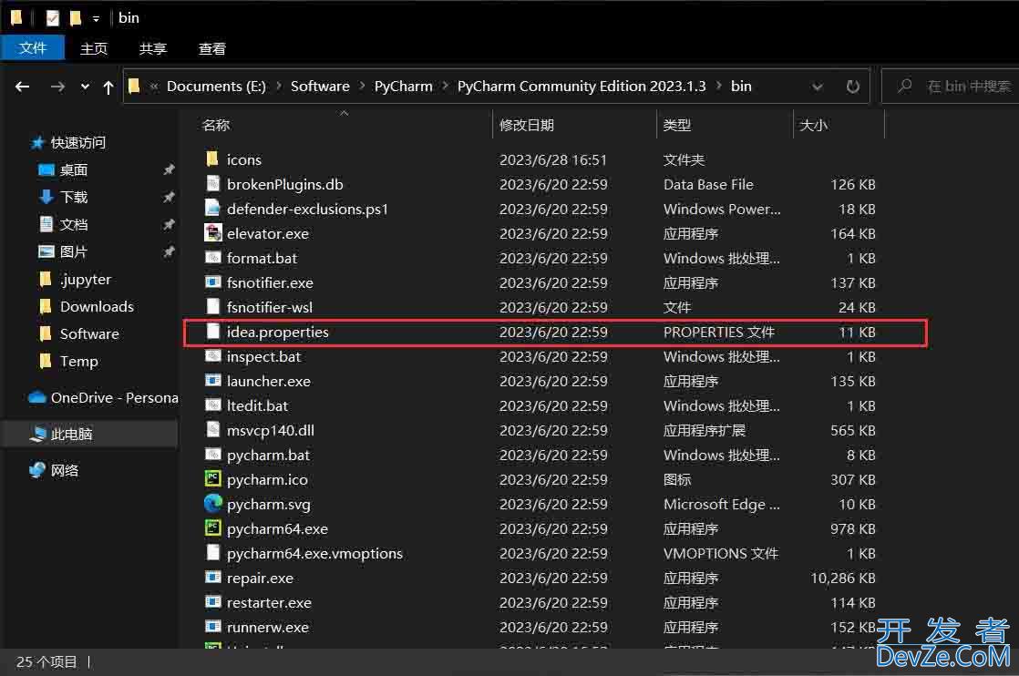Open the 文件 ribbon tab
This screenshot has height=676, width=1019.
pyautogui.click(x=33, y=48)
